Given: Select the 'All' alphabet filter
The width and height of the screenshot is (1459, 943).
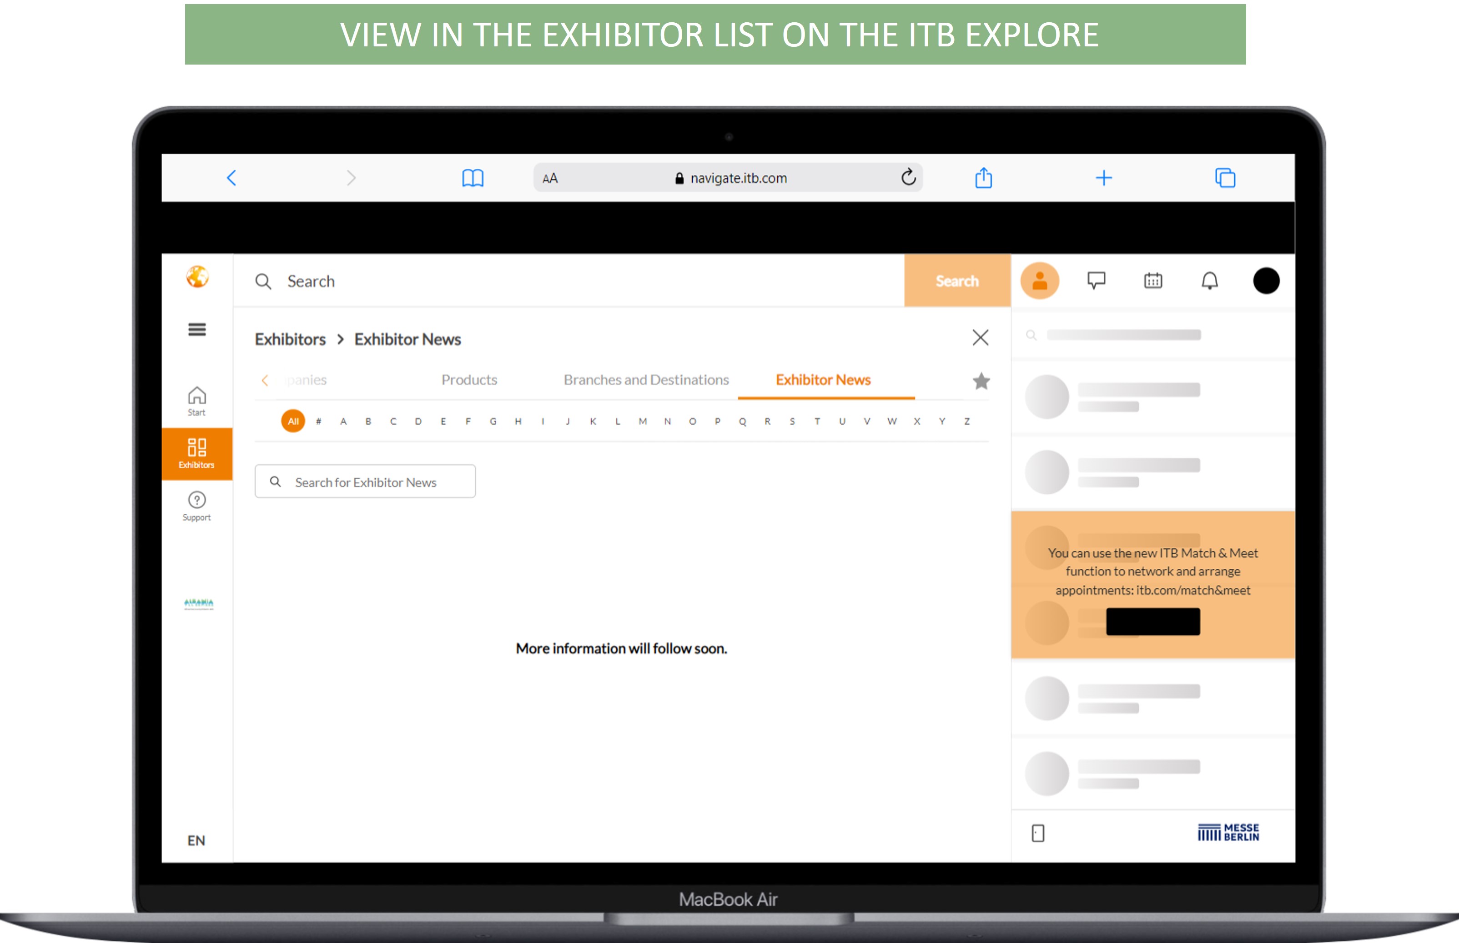Looking at the screenshot, I should click(x=293, y=421).
